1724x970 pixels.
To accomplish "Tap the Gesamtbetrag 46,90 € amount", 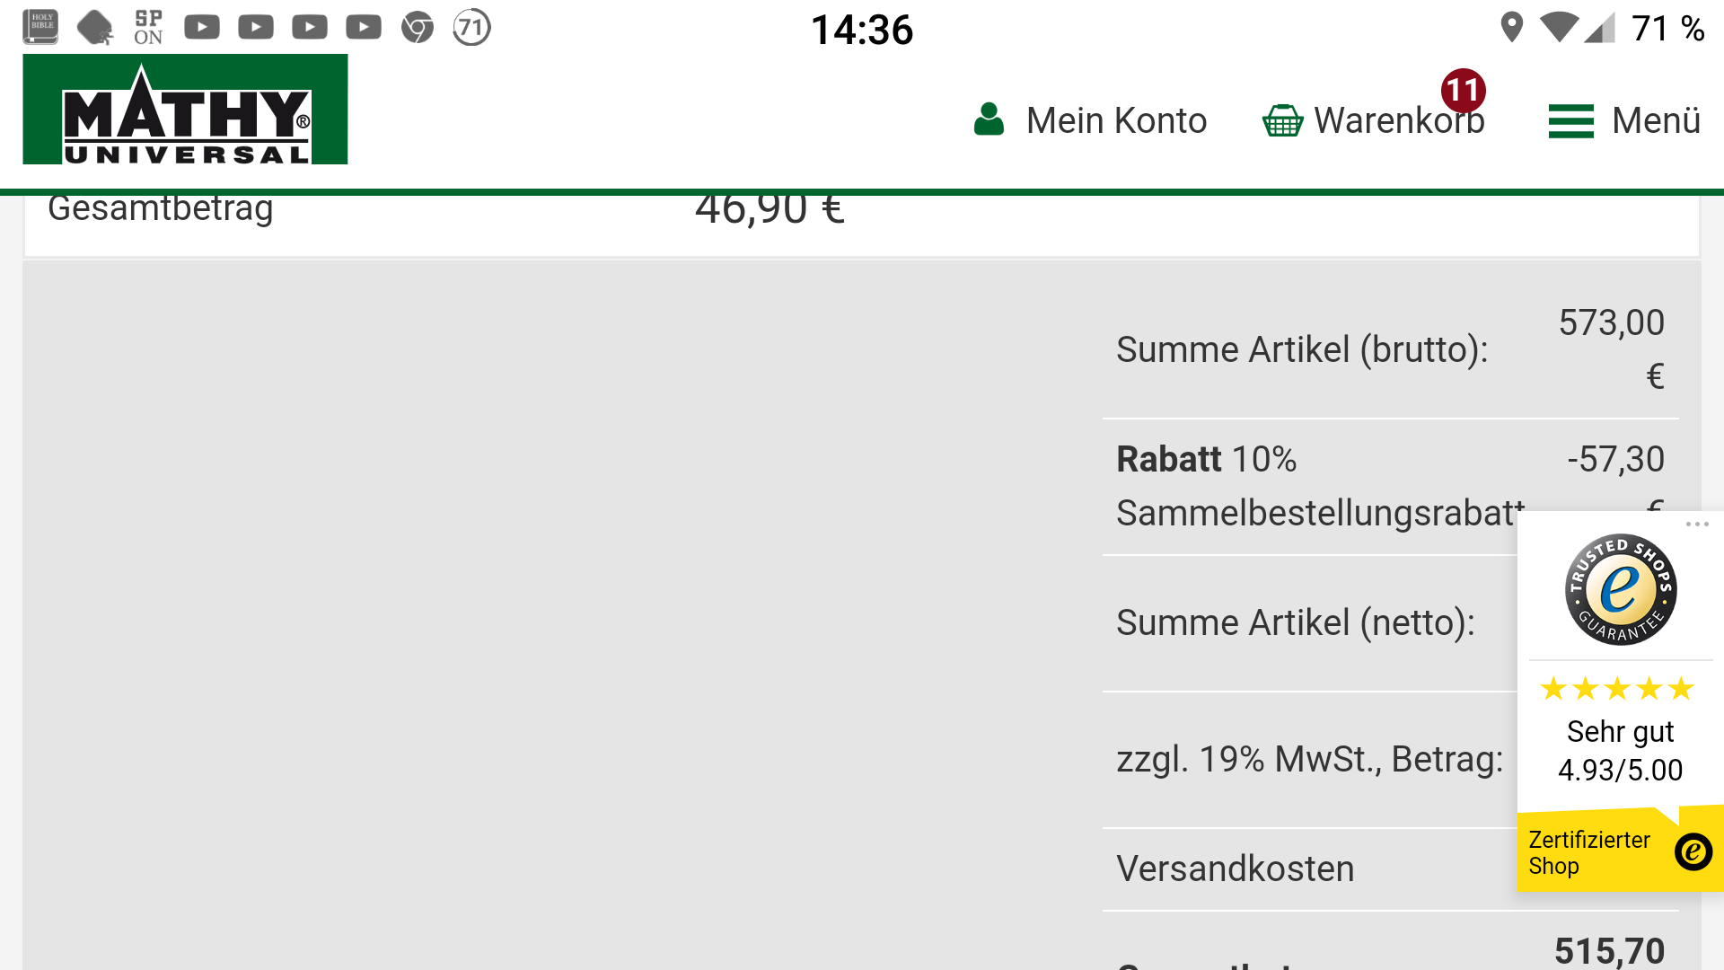I will click(770, 209).
